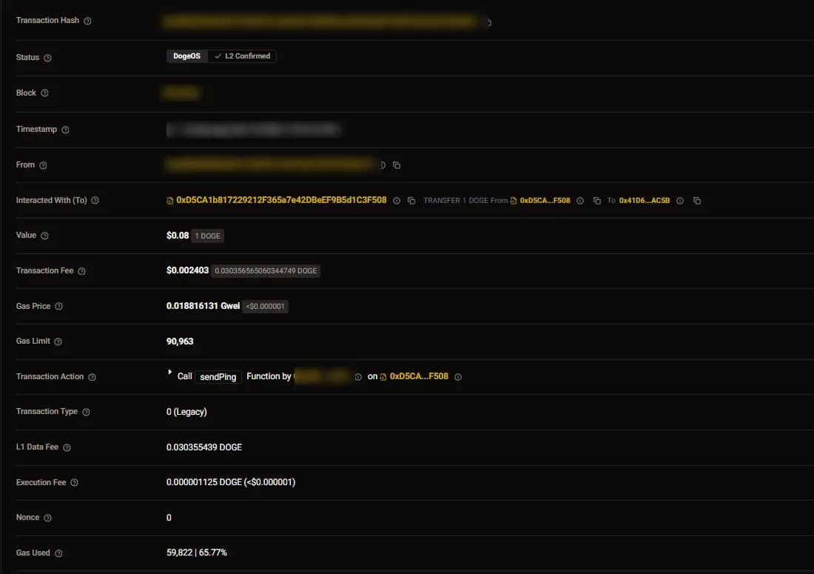Open full contract address 0xD5CA1b817229212F...
The image size is (814, 574).
(x=281, y=200)
